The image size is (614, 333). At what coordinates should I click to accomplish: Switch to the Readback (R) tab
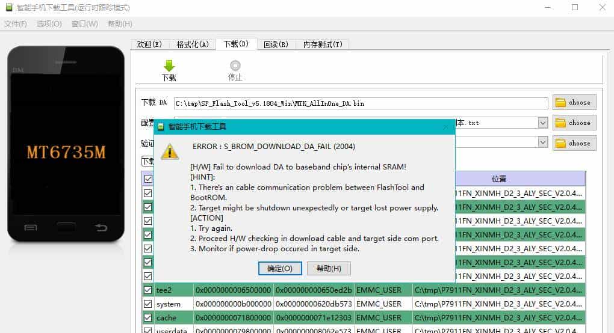point(276,44)
